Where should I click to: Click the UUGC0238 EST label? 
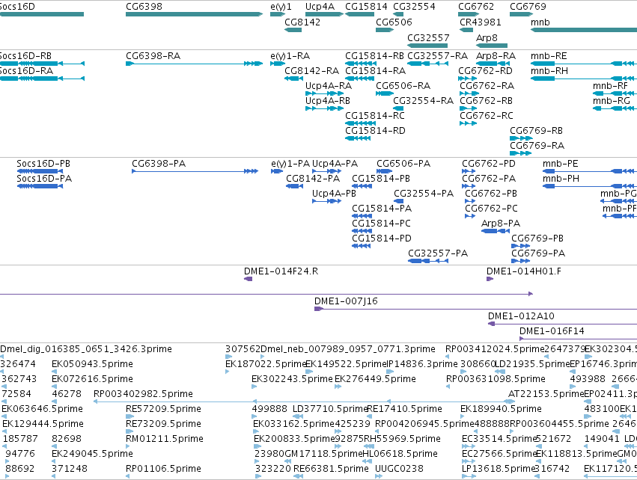click(x=399, y=469)
